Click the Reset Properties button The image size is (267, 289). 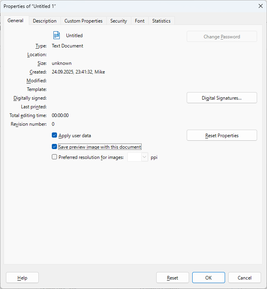coord(222,135)
